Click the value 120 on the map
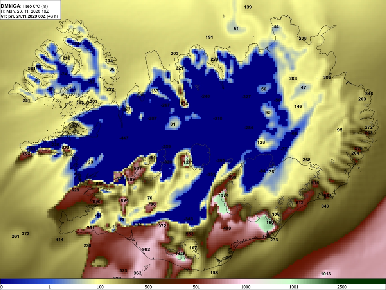Image resolution: width=386 pixels, height=290 pixels. coord(90,162)
